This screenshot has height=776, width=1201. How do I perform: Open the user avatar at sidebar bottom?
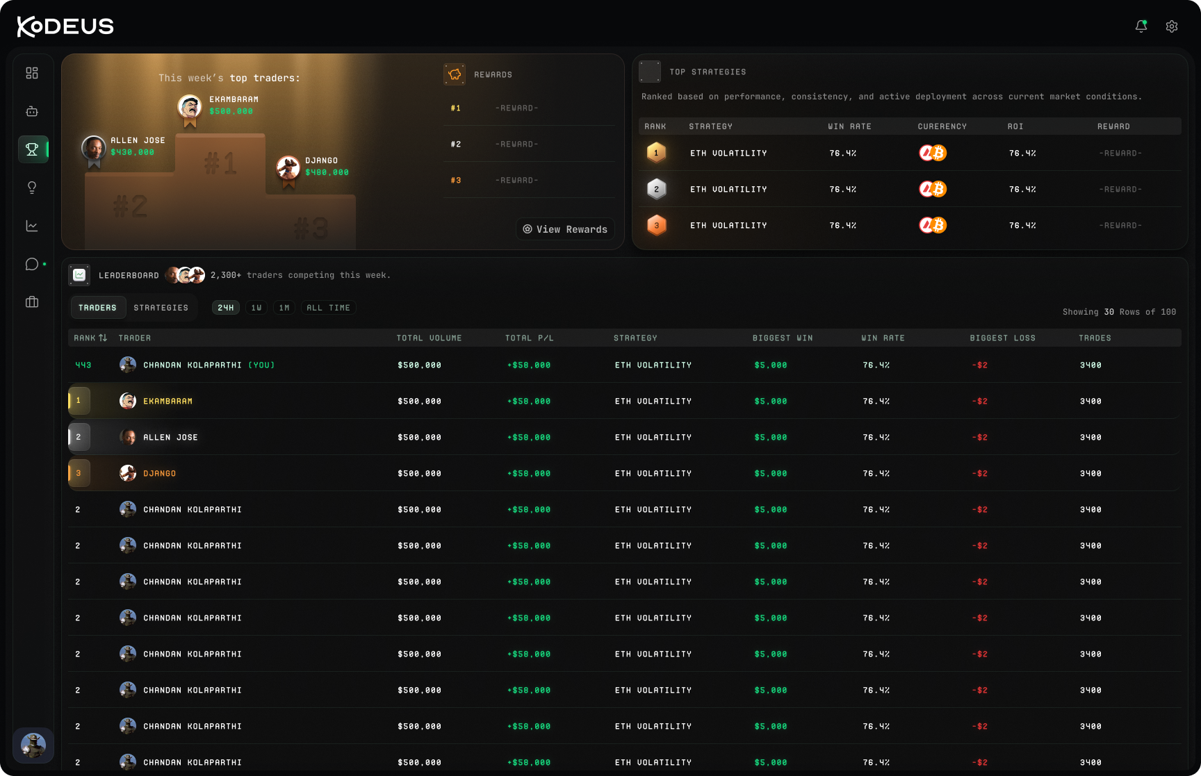pos(33,745)
